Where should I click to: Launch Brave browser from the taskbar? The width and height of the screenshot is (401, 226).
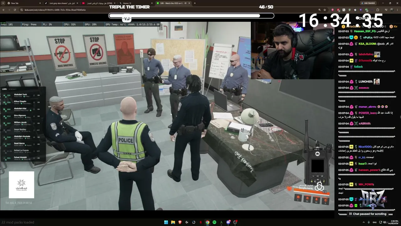180,222
